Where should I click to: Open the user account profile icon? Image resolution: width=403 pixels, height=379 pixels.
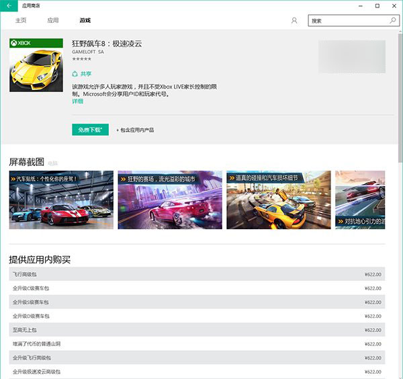click(x=294, y=21)
